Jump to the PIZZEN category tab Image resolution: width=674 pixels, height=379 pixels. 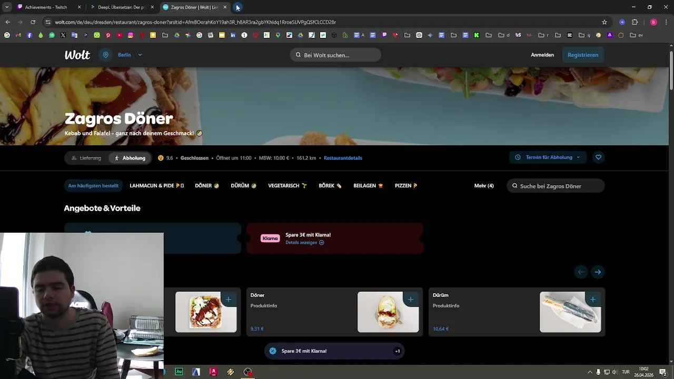tap(406, 186)
